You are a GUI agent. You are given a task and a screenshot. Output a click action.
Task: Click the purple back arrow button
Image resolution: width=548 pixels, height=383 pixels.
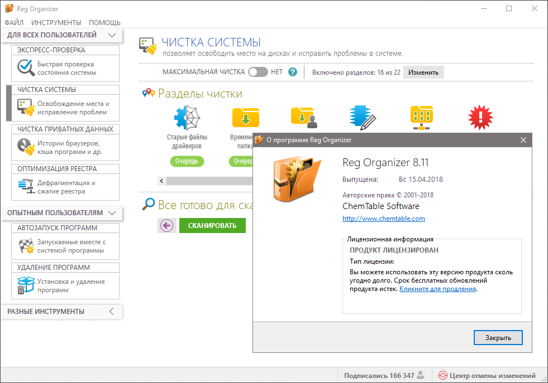tap(166, 226)
